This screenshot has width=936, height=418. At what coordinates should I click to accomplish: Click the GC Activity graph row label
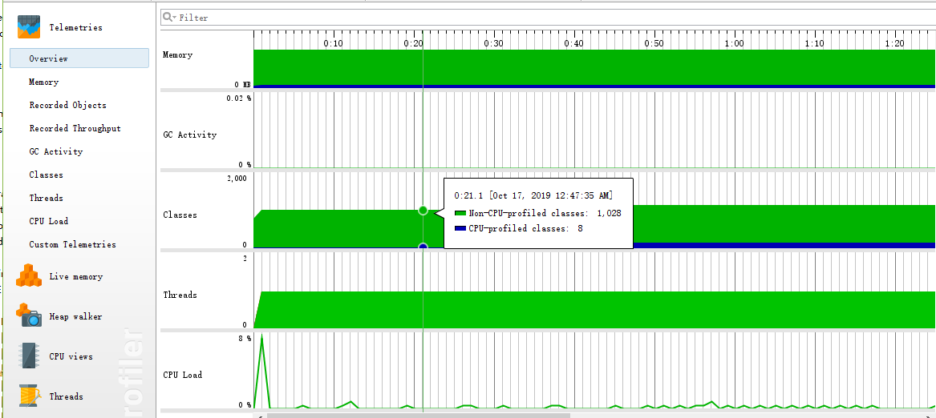coord(190,135)
